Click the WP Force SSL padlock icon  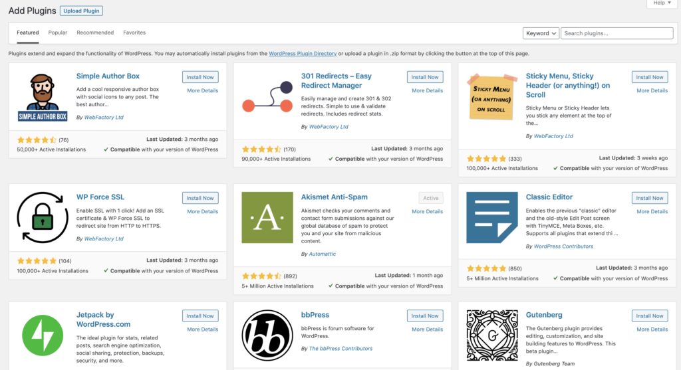coord(43,218)
